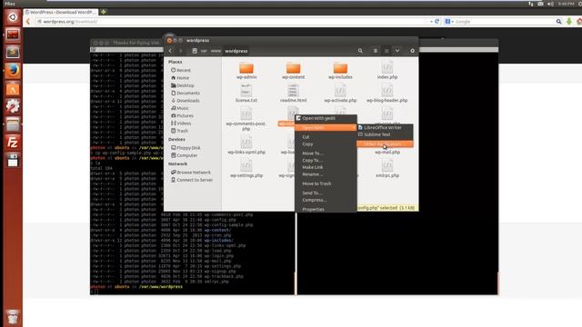Choose Copy from context menu
The image size is (582, 327).
tap(326, 144)
